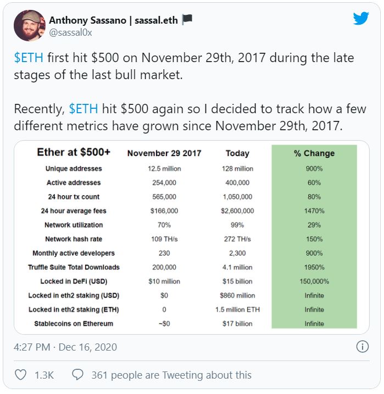Open Anthony Sassano | sassal.eth profile name
Screen dimensions: 384x394
tap(113, 20)
